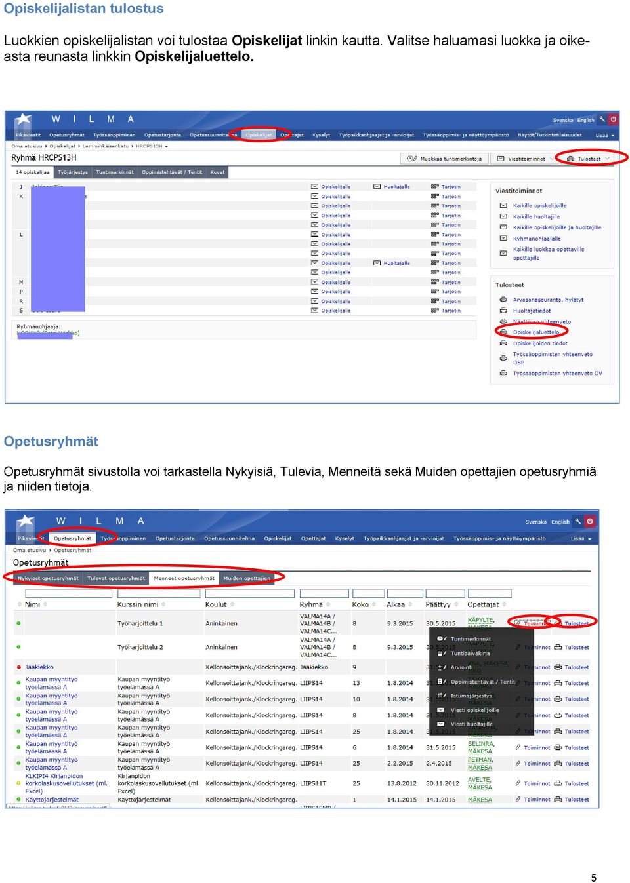Image resolution: width=630 pixels, height=883 pixels.
Task: Select the Muiden opettajien tab
Action: tap(247, 578)
